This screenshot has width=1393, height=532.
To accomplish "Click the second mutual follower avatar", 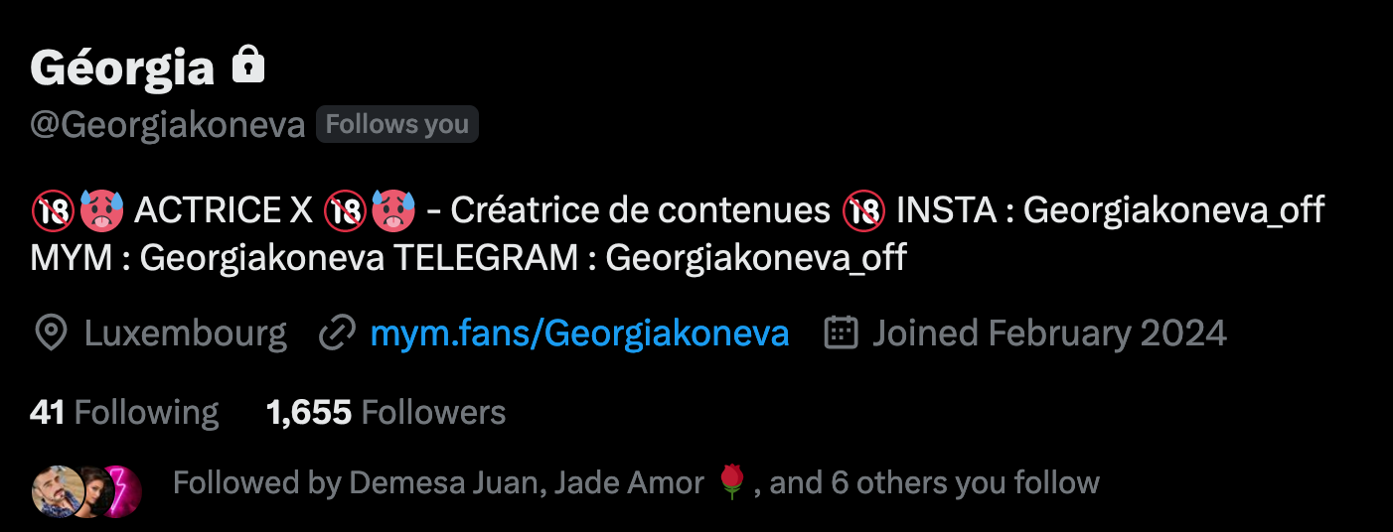I will click(87, 490).
